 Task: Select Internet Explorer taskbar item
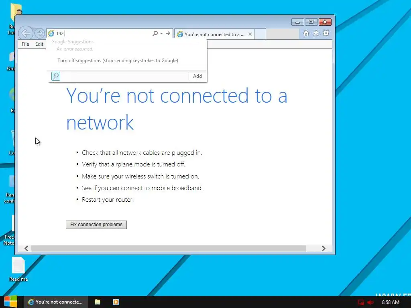click(55, 302)
